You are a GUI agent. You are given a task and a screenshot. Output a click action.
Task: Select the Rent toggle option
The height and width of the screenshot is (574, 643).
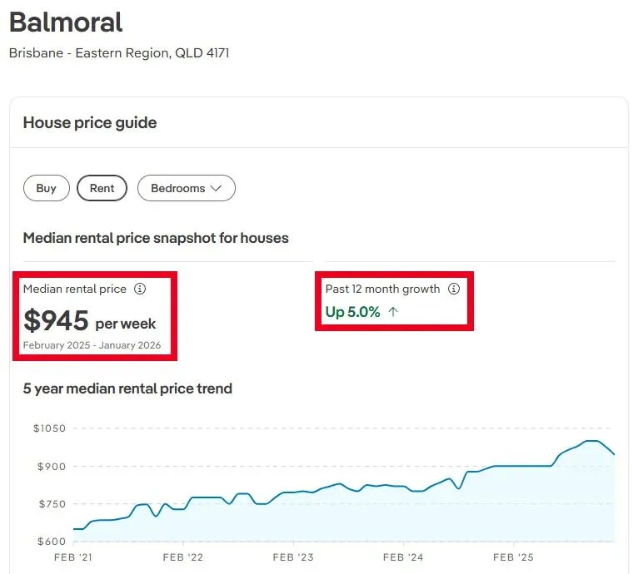102,188
